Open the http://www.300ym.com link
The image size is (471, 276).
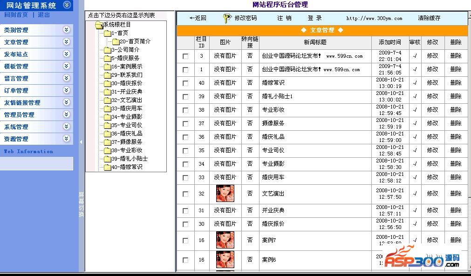(374, 18)
